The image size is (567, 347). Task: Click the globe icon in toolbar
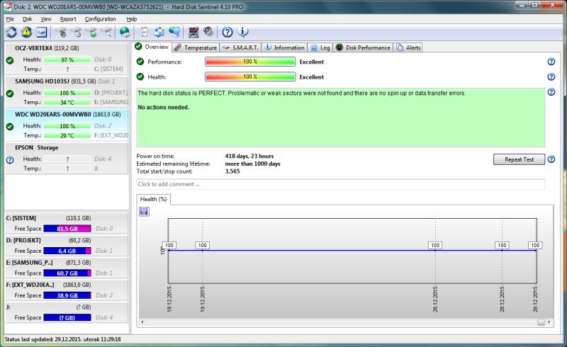[125, 32]
